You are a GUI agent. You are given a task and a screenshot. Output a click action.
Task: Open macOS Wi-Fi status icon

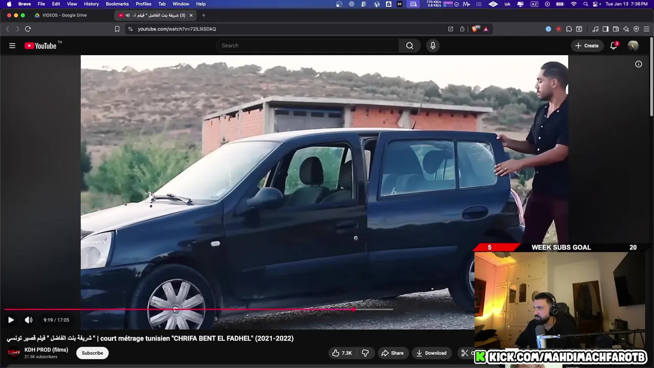tap(574, 4)
